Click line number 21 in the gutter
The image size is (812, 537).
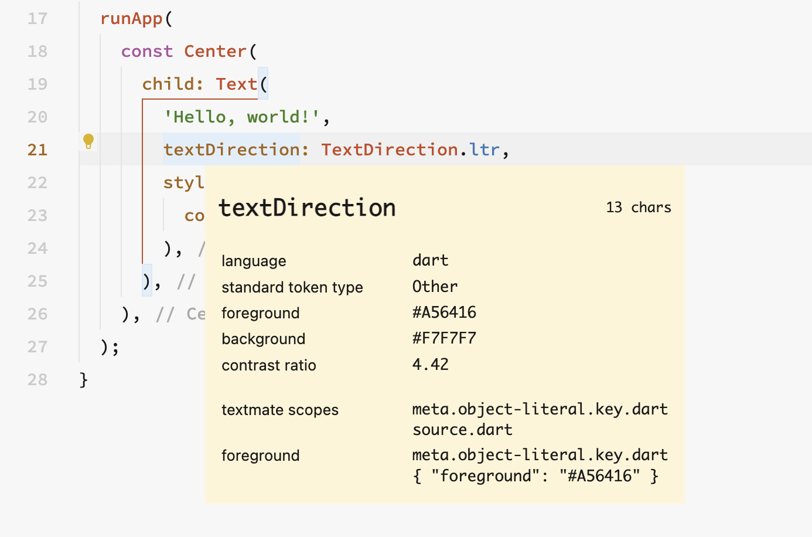37,149
